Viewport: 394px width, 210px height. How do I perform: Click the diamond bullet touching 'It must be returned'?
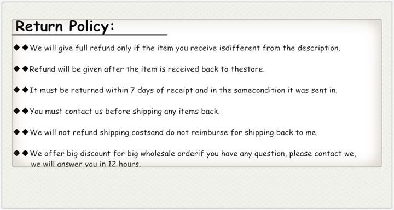pos(25,90)
